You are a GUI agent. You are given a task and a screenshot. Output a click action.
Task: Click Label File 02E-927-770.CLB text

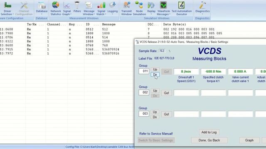[164, 58]
